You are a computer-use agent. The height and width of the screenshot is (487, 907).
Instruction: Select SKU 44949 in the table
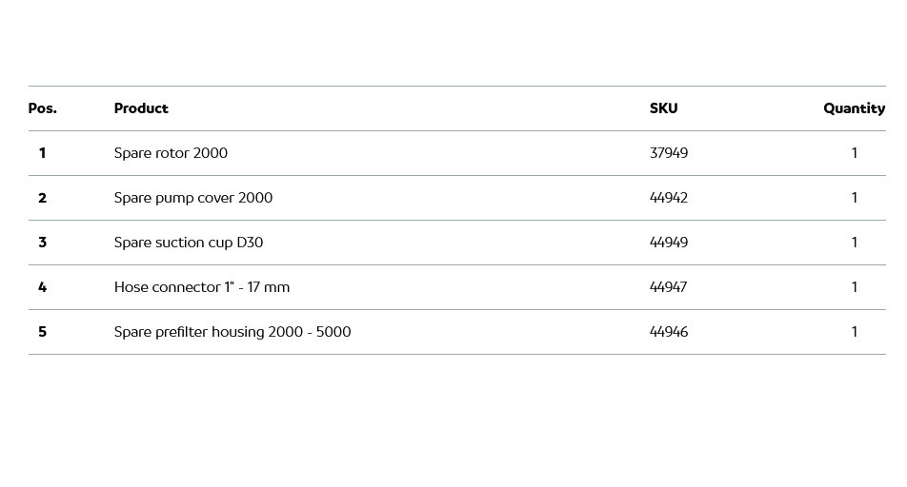[x=669, y=243]
